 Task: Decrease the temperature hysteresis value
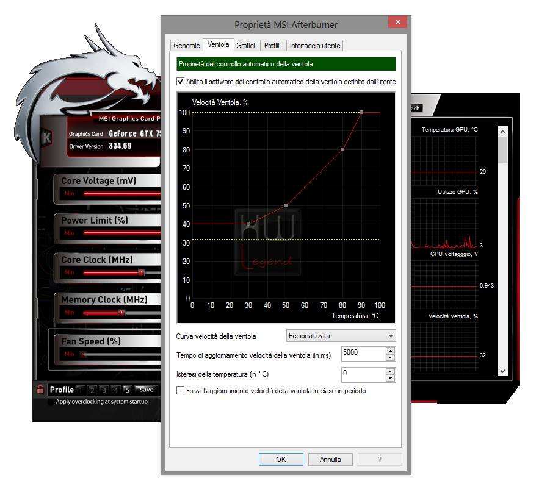point(390,378)
